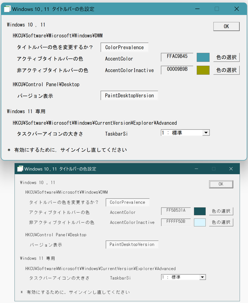Open TaskbarSi dropdown in the light-teal titled window
The image size is (248, 303).
tap(185, 133)
